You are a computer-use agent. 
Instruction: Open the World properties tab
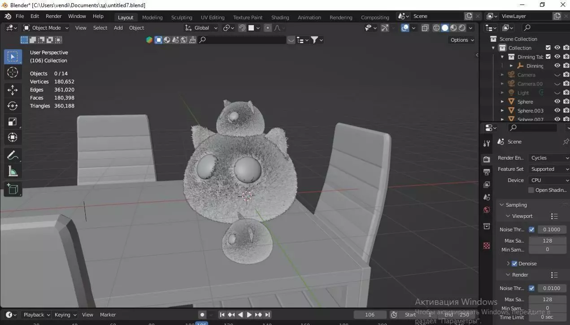(487, 210)
